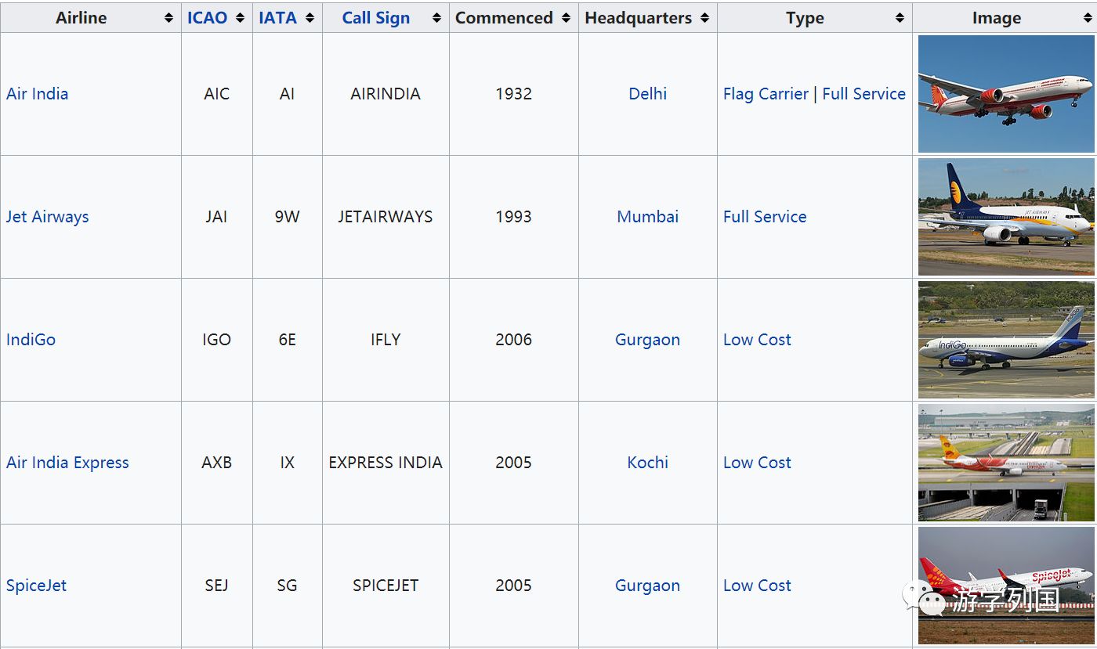The image size is (1097, 649).
Task: Sort by Type column arrows
Action: [x=900, y=18]
